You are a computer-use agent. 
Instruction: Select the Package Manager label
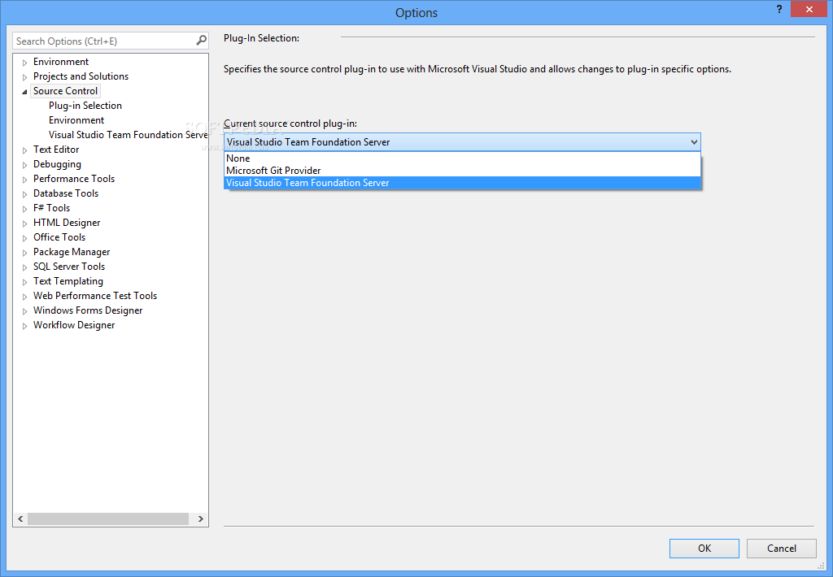[72, 252]
